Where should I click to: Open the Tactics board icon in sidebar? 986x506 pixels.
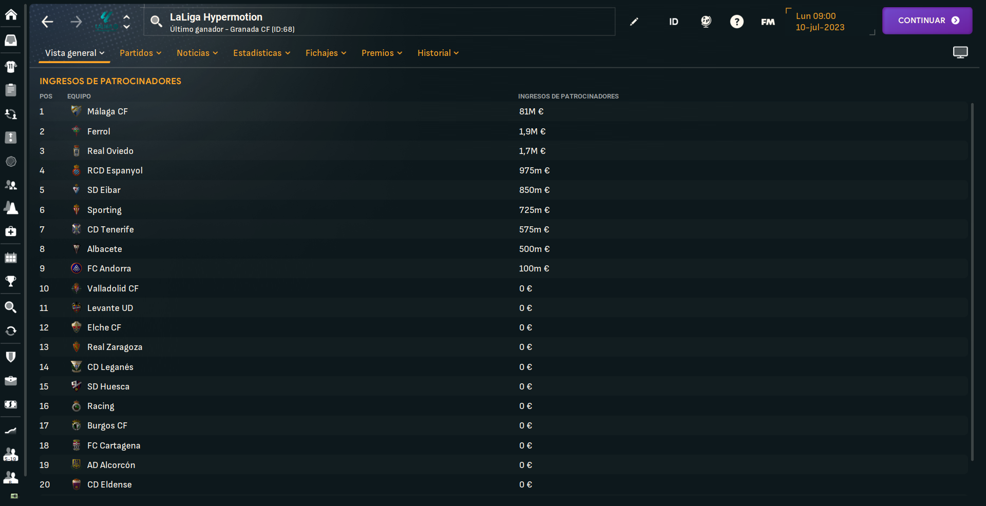11,138
